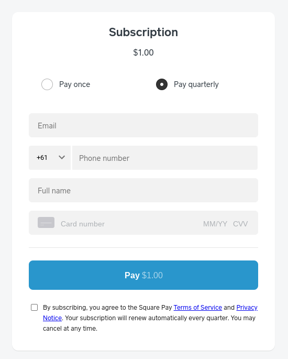Select the Pay quarterly radio button
Viewport: 288px width, 359px height.
click(162, 84)
